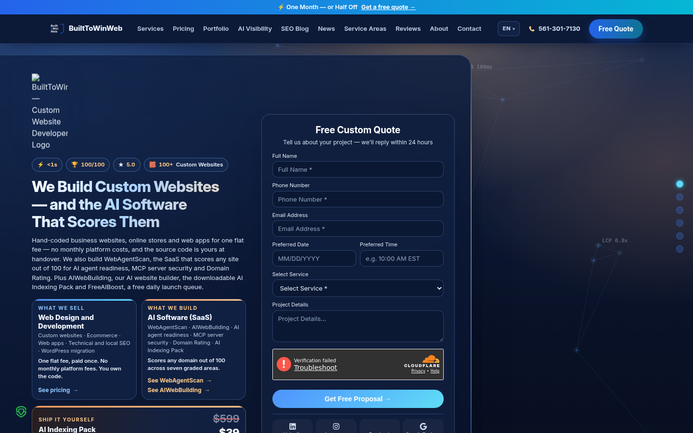Click the trophy 100/100 score badge
Screen dimensions: 693x433
[88, 165]
